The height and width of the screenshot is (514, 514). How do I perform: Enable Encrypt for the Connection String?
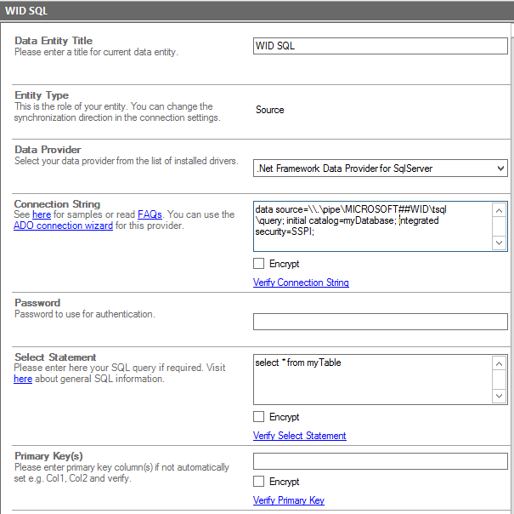coord(259,264)
